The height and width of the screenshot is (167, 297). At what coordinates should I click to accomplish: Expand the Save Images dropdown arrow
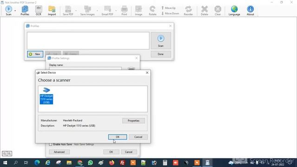[x=97, y=11]
